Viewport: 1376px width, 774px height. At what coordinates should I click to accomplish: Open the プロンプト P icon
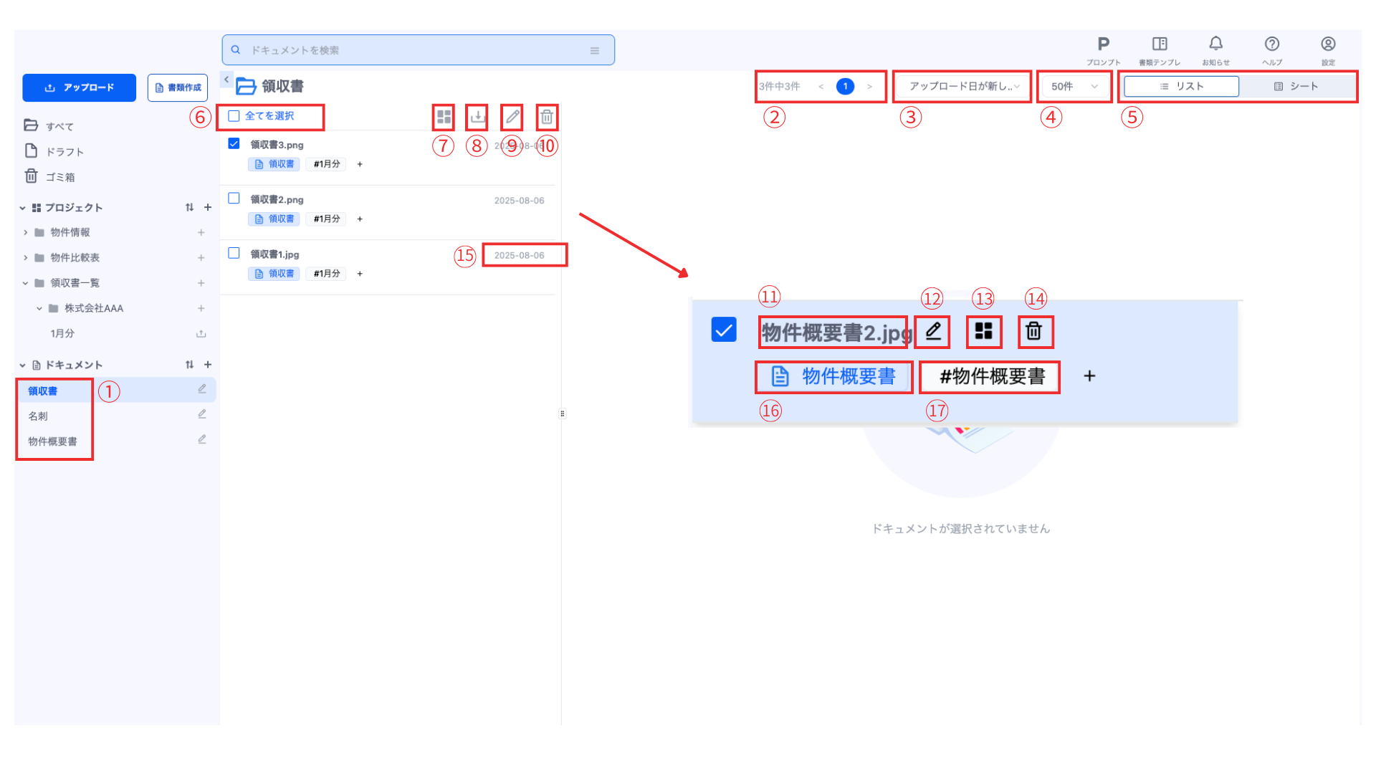(x=1103, y=44)
